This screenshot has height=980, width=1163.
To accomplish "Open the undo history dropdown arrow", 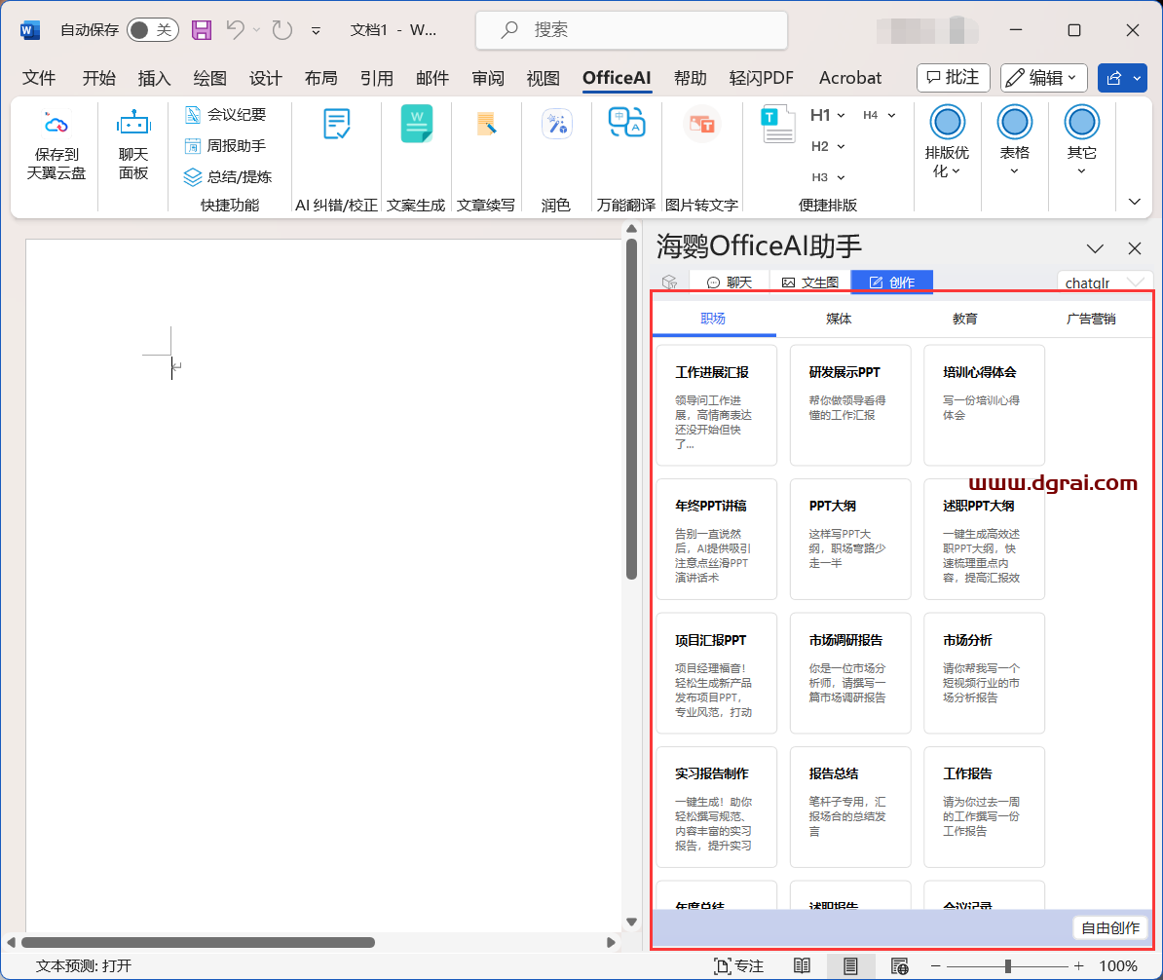I will [x=256, y=29].
